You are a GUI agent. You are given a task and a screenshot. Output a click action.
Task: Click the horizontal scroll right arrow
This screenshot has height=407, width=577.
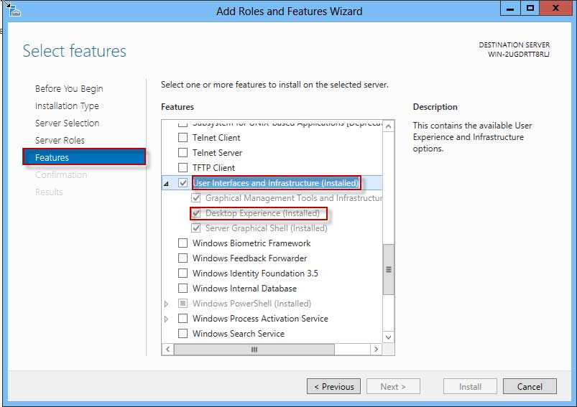coord(376,350)
